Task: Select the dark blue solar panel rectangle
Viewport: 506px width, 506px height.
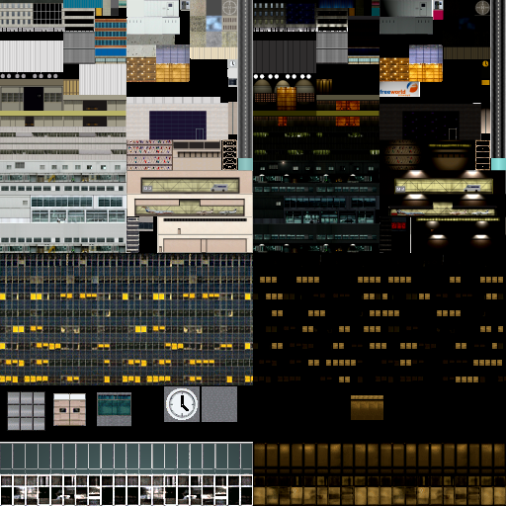Action: pos(178,126)
